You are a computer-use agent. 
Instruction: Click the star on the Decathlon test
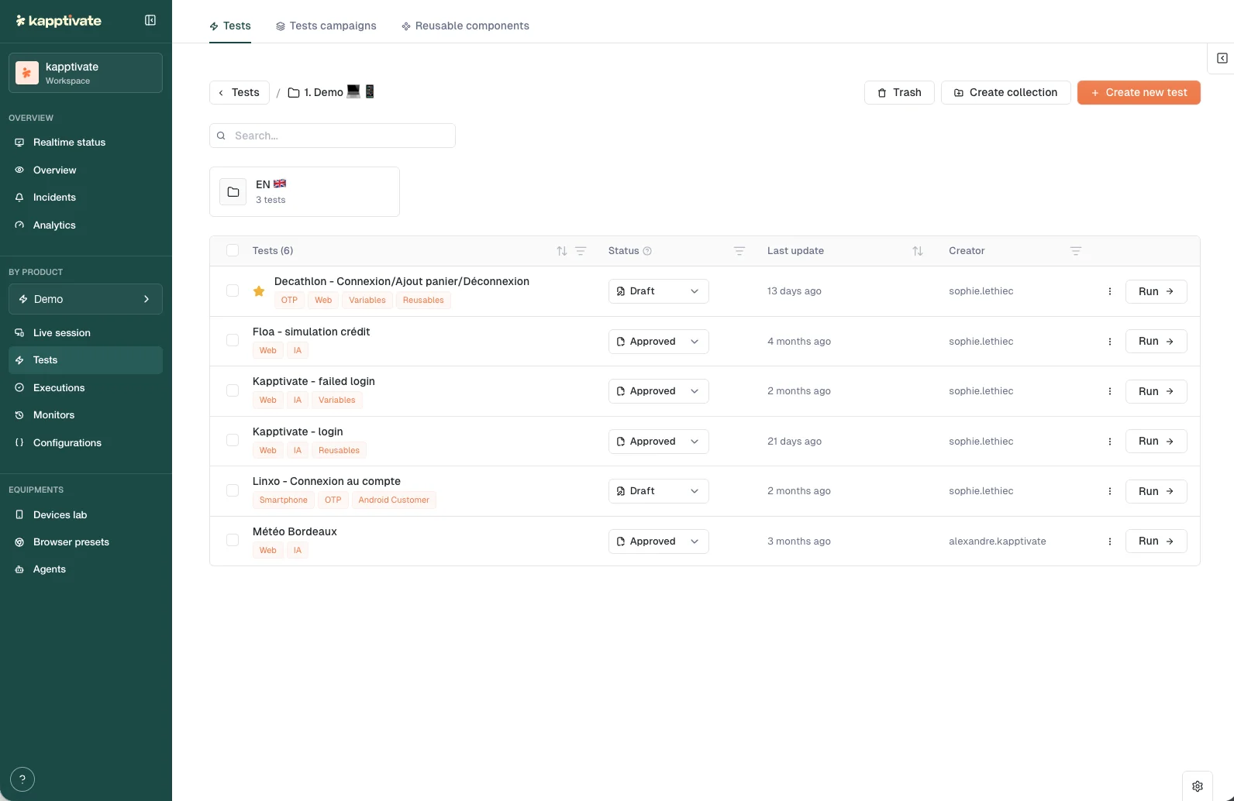[259, 291]
